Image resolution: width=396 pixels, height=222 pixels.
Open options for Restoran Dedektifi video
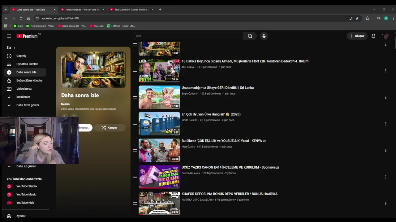pos(385,71)
